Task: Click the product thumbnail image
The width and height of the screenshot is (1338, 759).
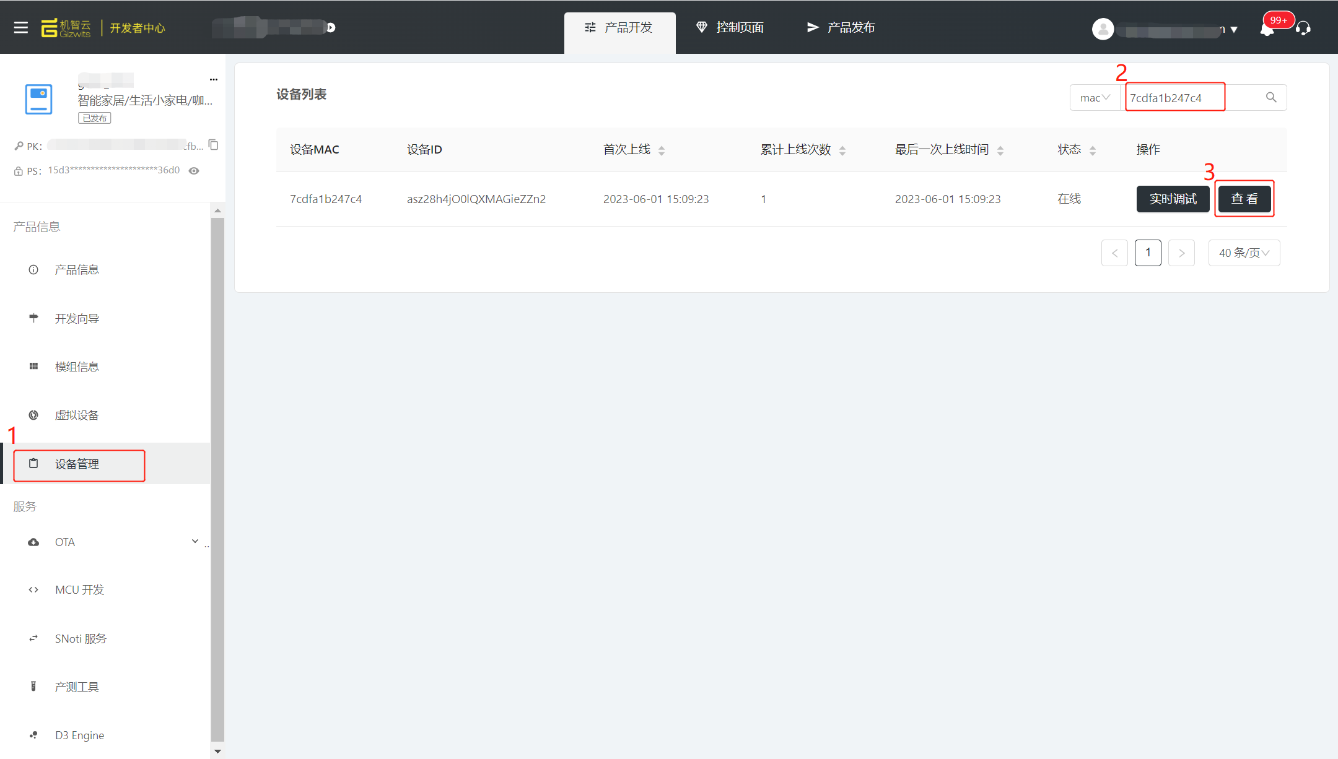Action: (x=38, y=99)
